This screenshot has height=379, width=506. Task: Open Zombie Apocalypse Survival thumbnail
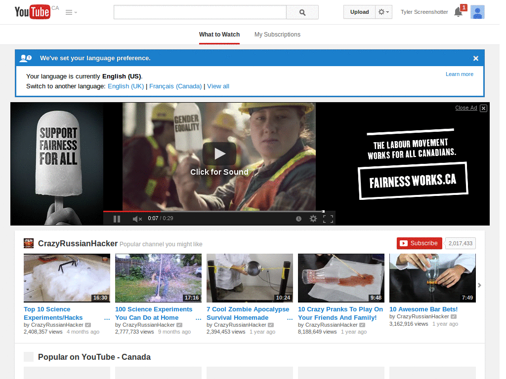pos(250,278)
